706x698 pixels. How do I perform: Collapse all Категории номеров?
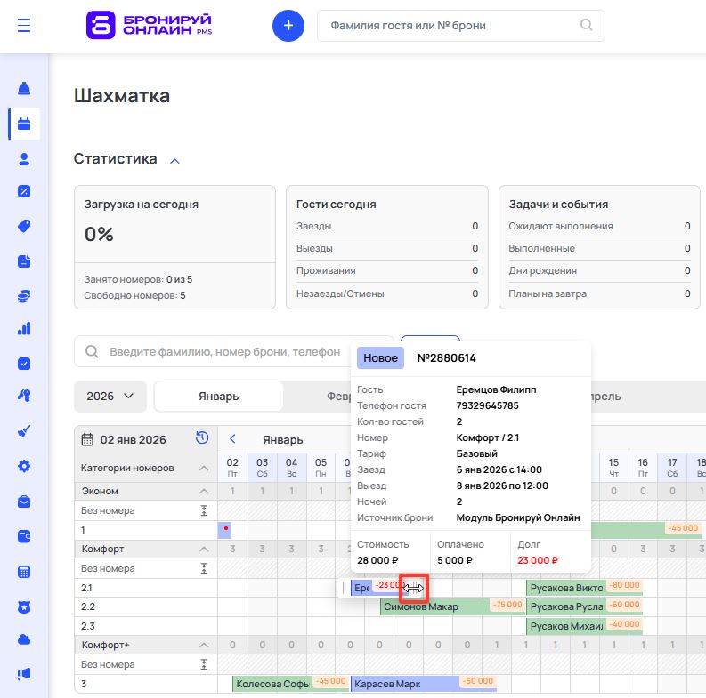pyautogui.click(x=203, y=469)
